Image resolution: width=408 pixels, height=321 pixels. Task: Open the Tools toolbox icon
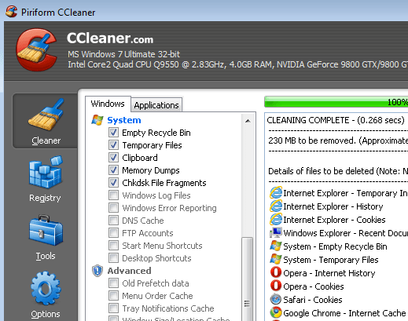[x=46, y=230]
